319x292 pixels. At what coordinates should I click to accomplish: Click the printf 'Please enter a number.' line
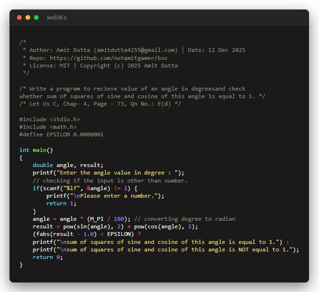[x=105, y=196]
